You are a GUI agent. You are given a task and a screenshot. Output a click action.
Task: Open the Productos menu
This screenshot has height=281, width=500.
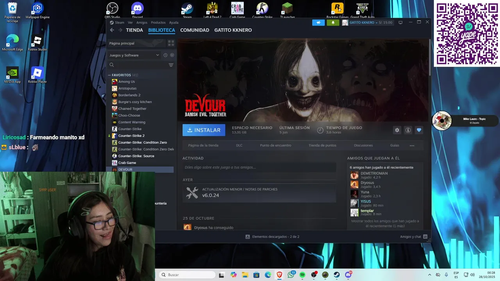(158, 23)
